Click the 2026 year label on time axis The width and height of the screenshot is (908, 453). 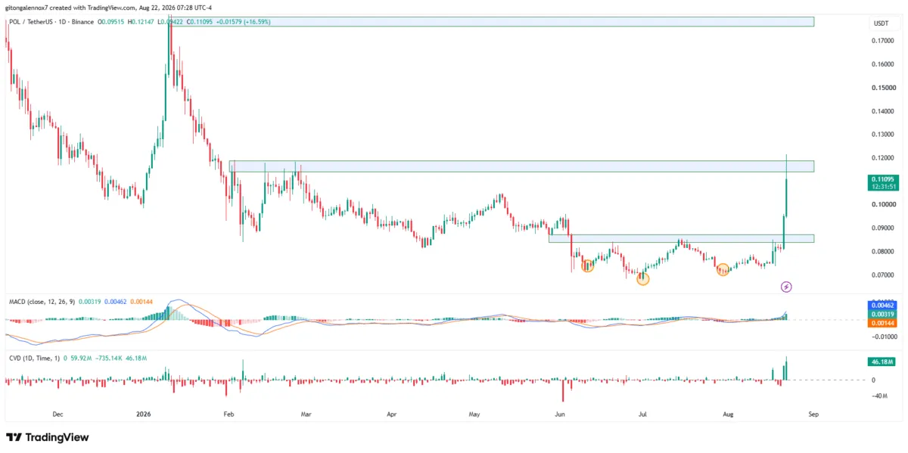(x=144, y=414)
